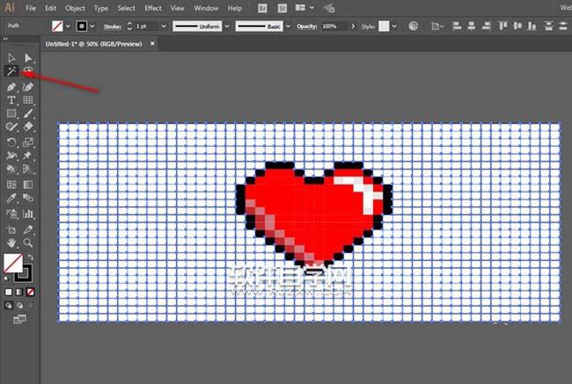Select the Magic Wand tool
Viewport: 572px width, 384px height.
tap(11, 71)
